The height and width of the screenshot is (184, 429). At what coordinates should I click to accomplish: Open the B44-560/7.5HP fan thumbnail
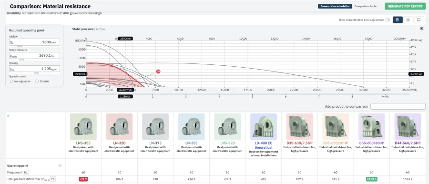coord(408,126)
